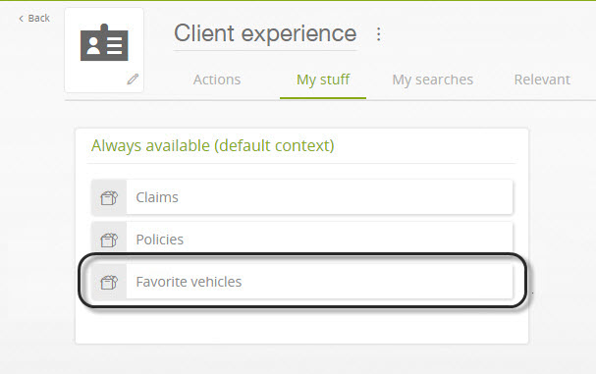Switch to the Actions tab

click(217, 80)
